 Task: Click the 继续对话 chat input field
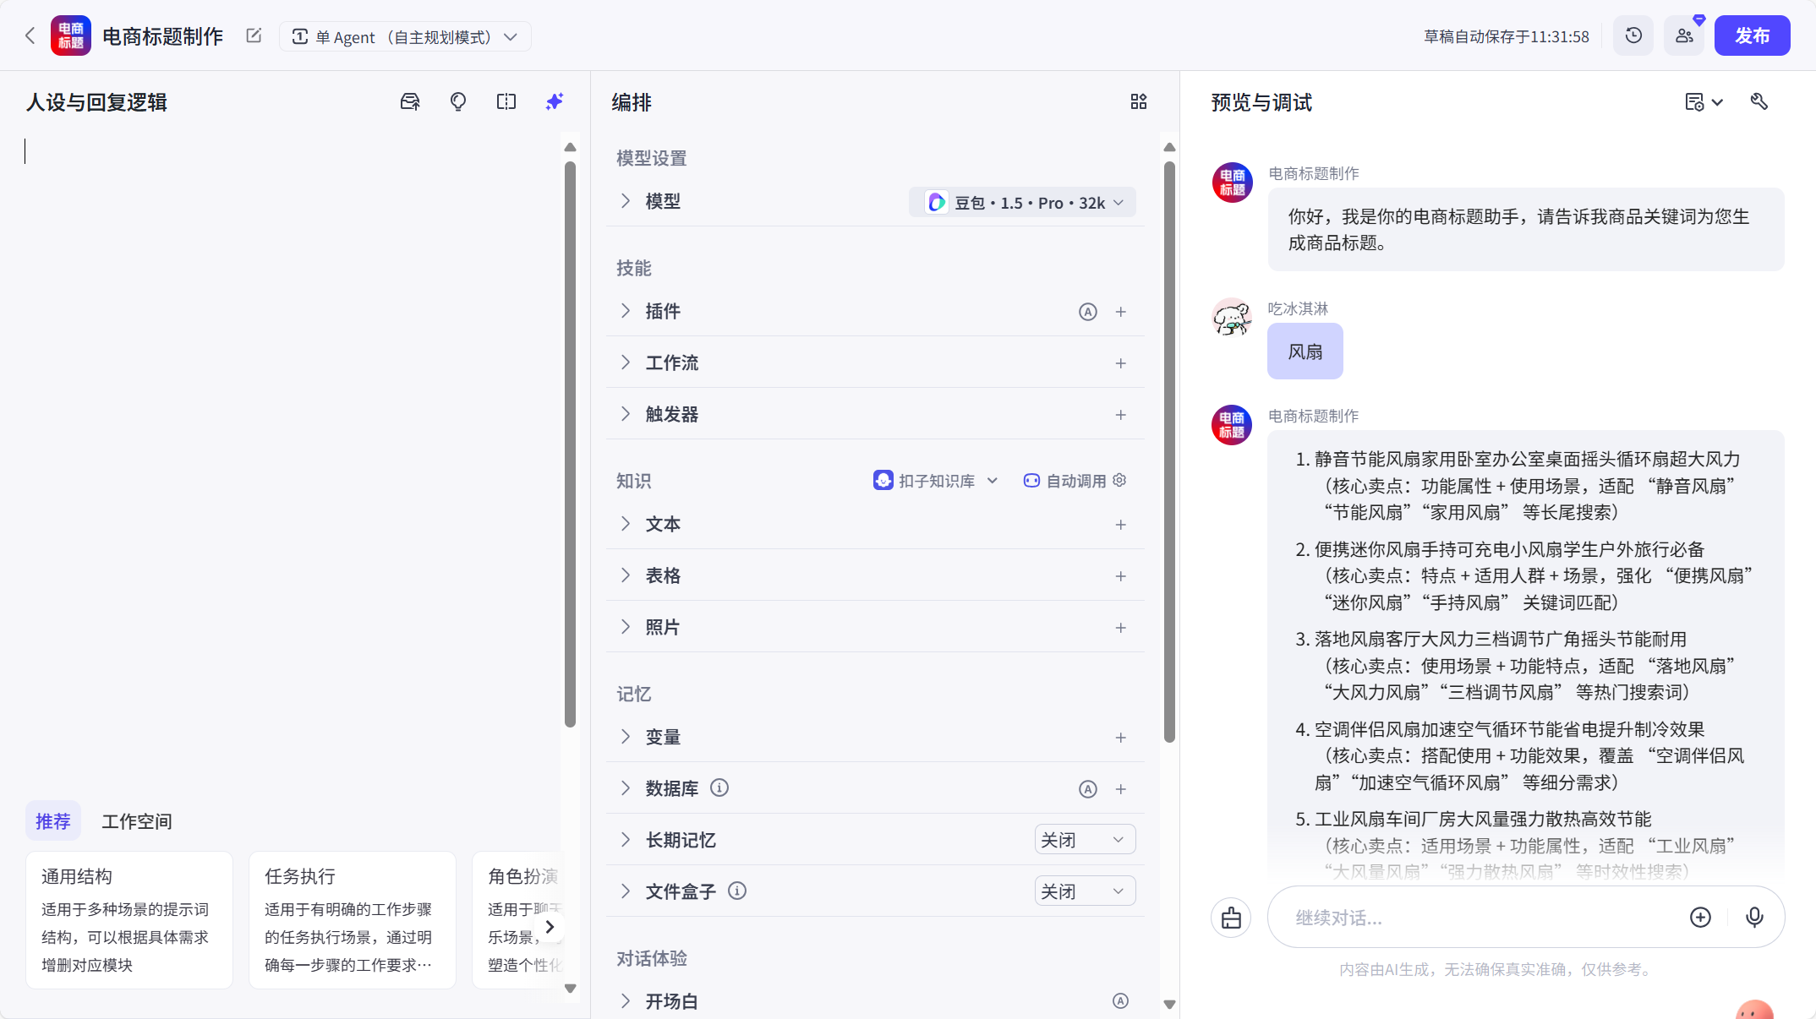(x=1480, y=918)
